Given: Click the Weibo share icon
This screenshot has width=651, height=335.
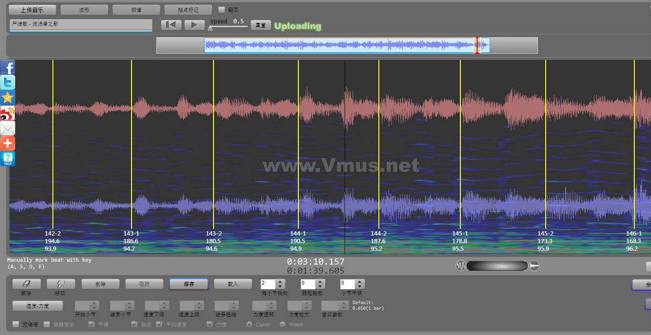Looking at the screenshot, I should click(8, 113).
